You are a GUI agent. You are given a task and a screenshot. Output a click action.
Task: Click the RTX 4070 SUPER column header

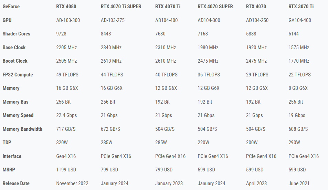[215, 7]
